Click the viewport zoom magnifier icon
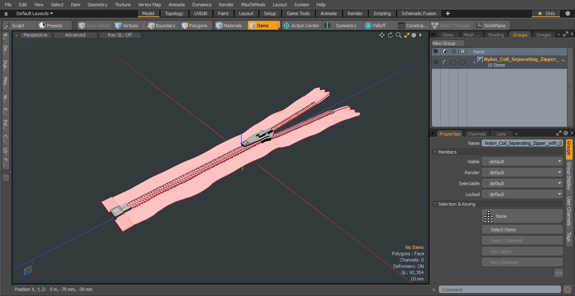This screenshot has height=296, width=575. (399, 35)
